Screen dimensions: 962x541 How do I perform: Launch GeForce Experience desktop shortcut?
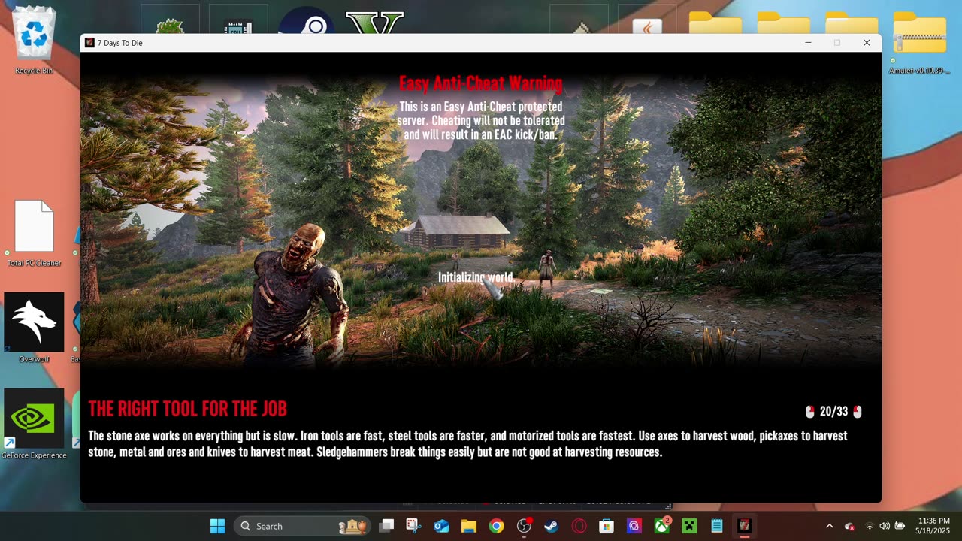[x=34, y=424]
